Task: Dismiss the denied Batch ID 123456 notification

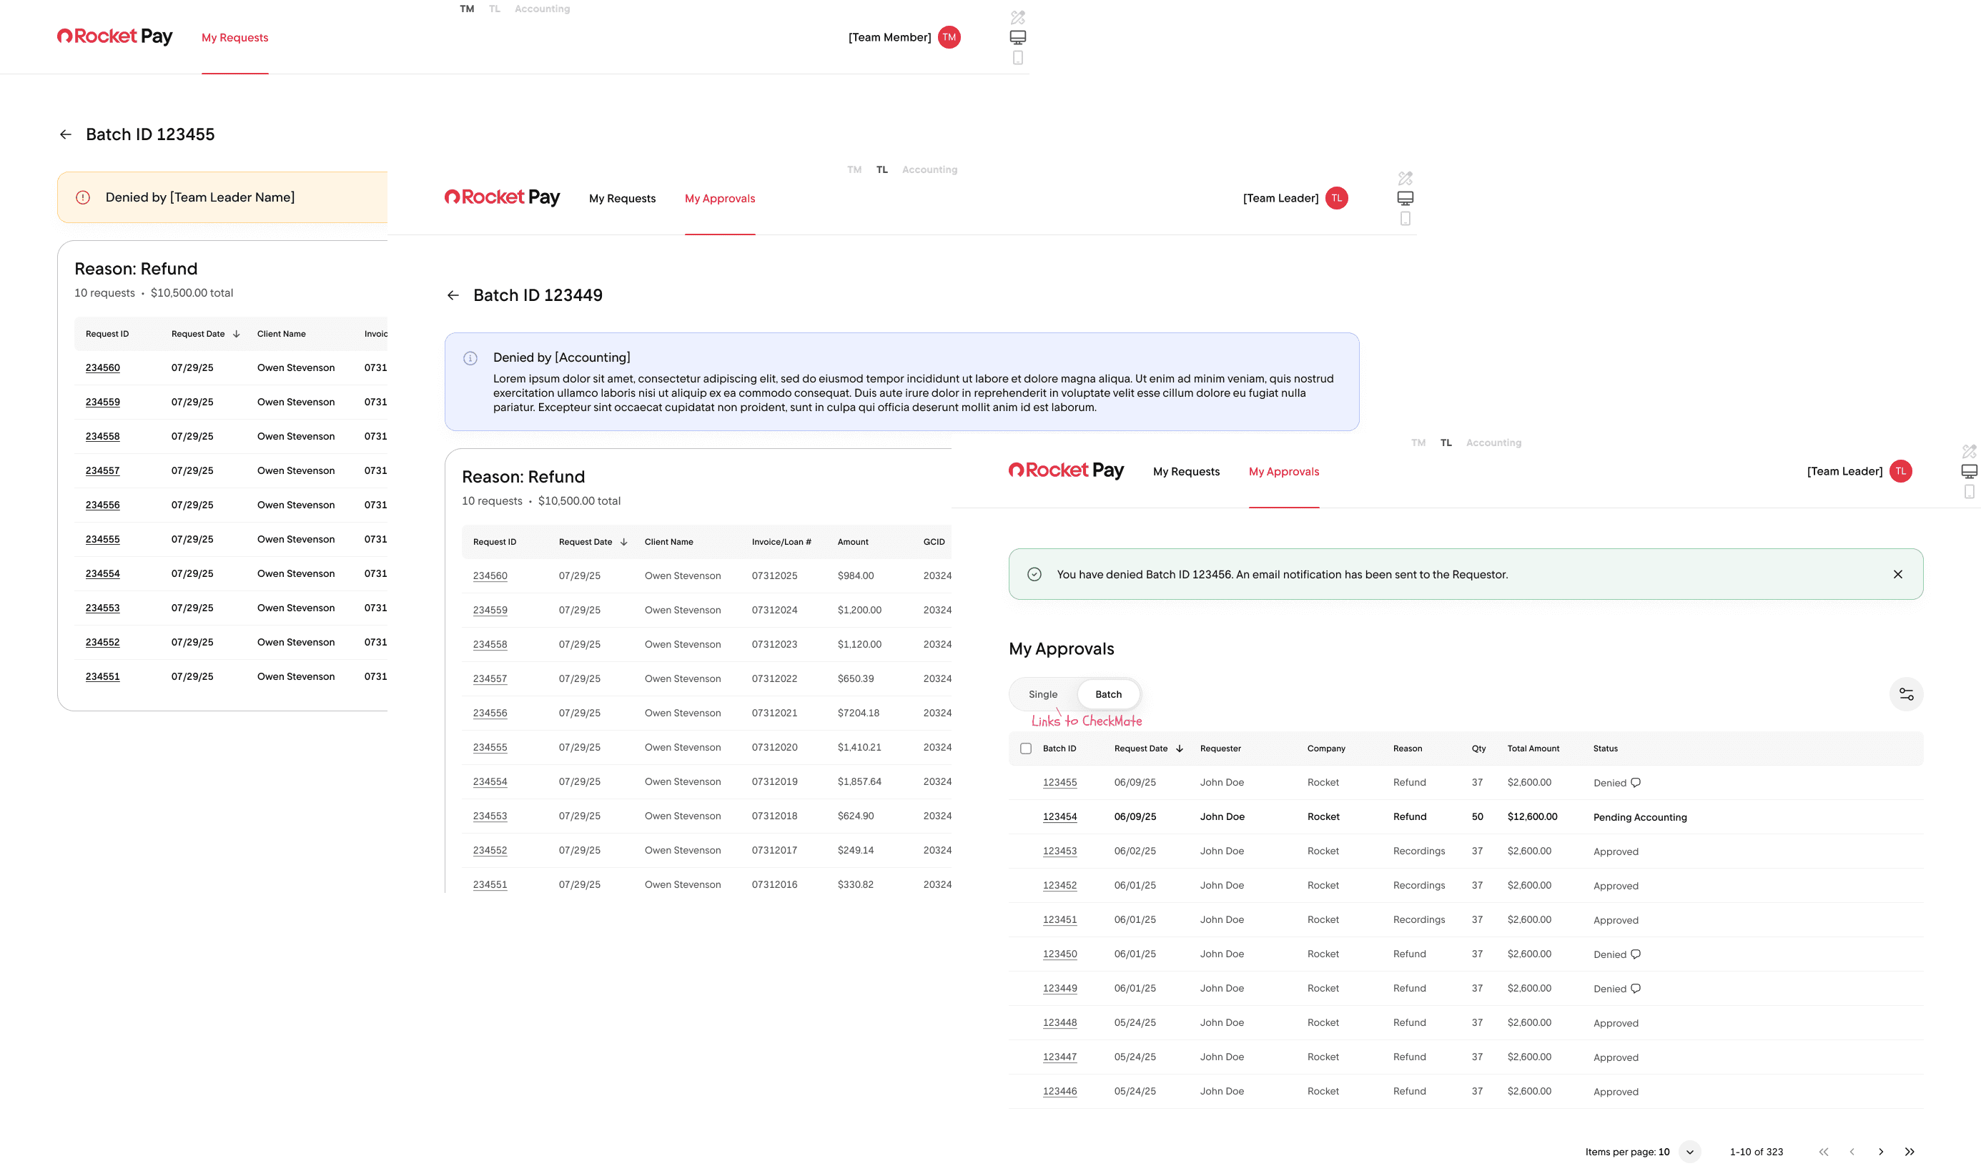Action: tap(1897, 575)
